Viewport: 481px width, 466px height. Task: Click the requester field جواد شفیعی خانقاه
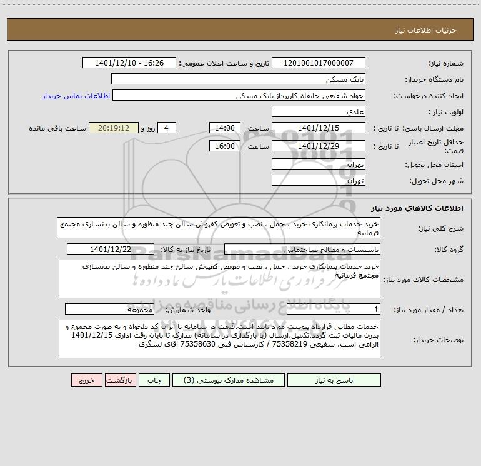[x=239, y=95]
